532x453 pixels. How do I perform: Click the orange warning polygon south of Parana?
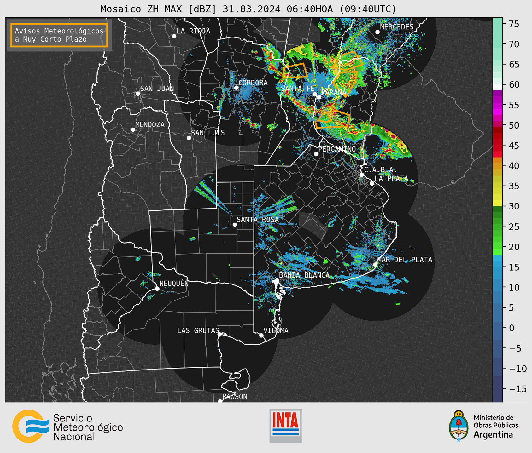point(333,119)
